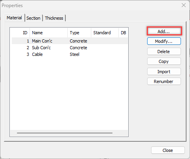Click the horizontal scrollbar of material list
190x159 pixels.
(x=65, y=133)
